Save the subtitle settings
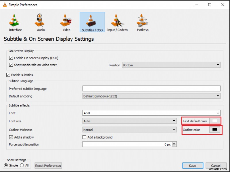 193,165
